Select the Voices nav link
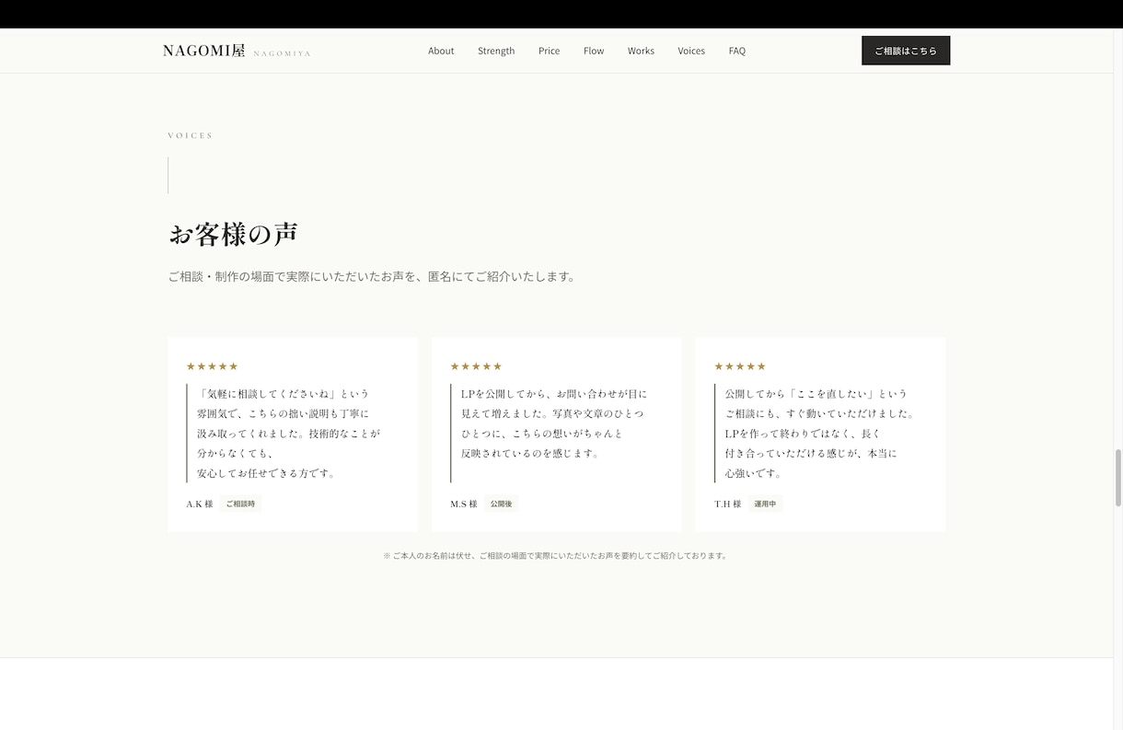This screenshot has width=1123, height=730. pyautogui.click(x=691, y=51)
